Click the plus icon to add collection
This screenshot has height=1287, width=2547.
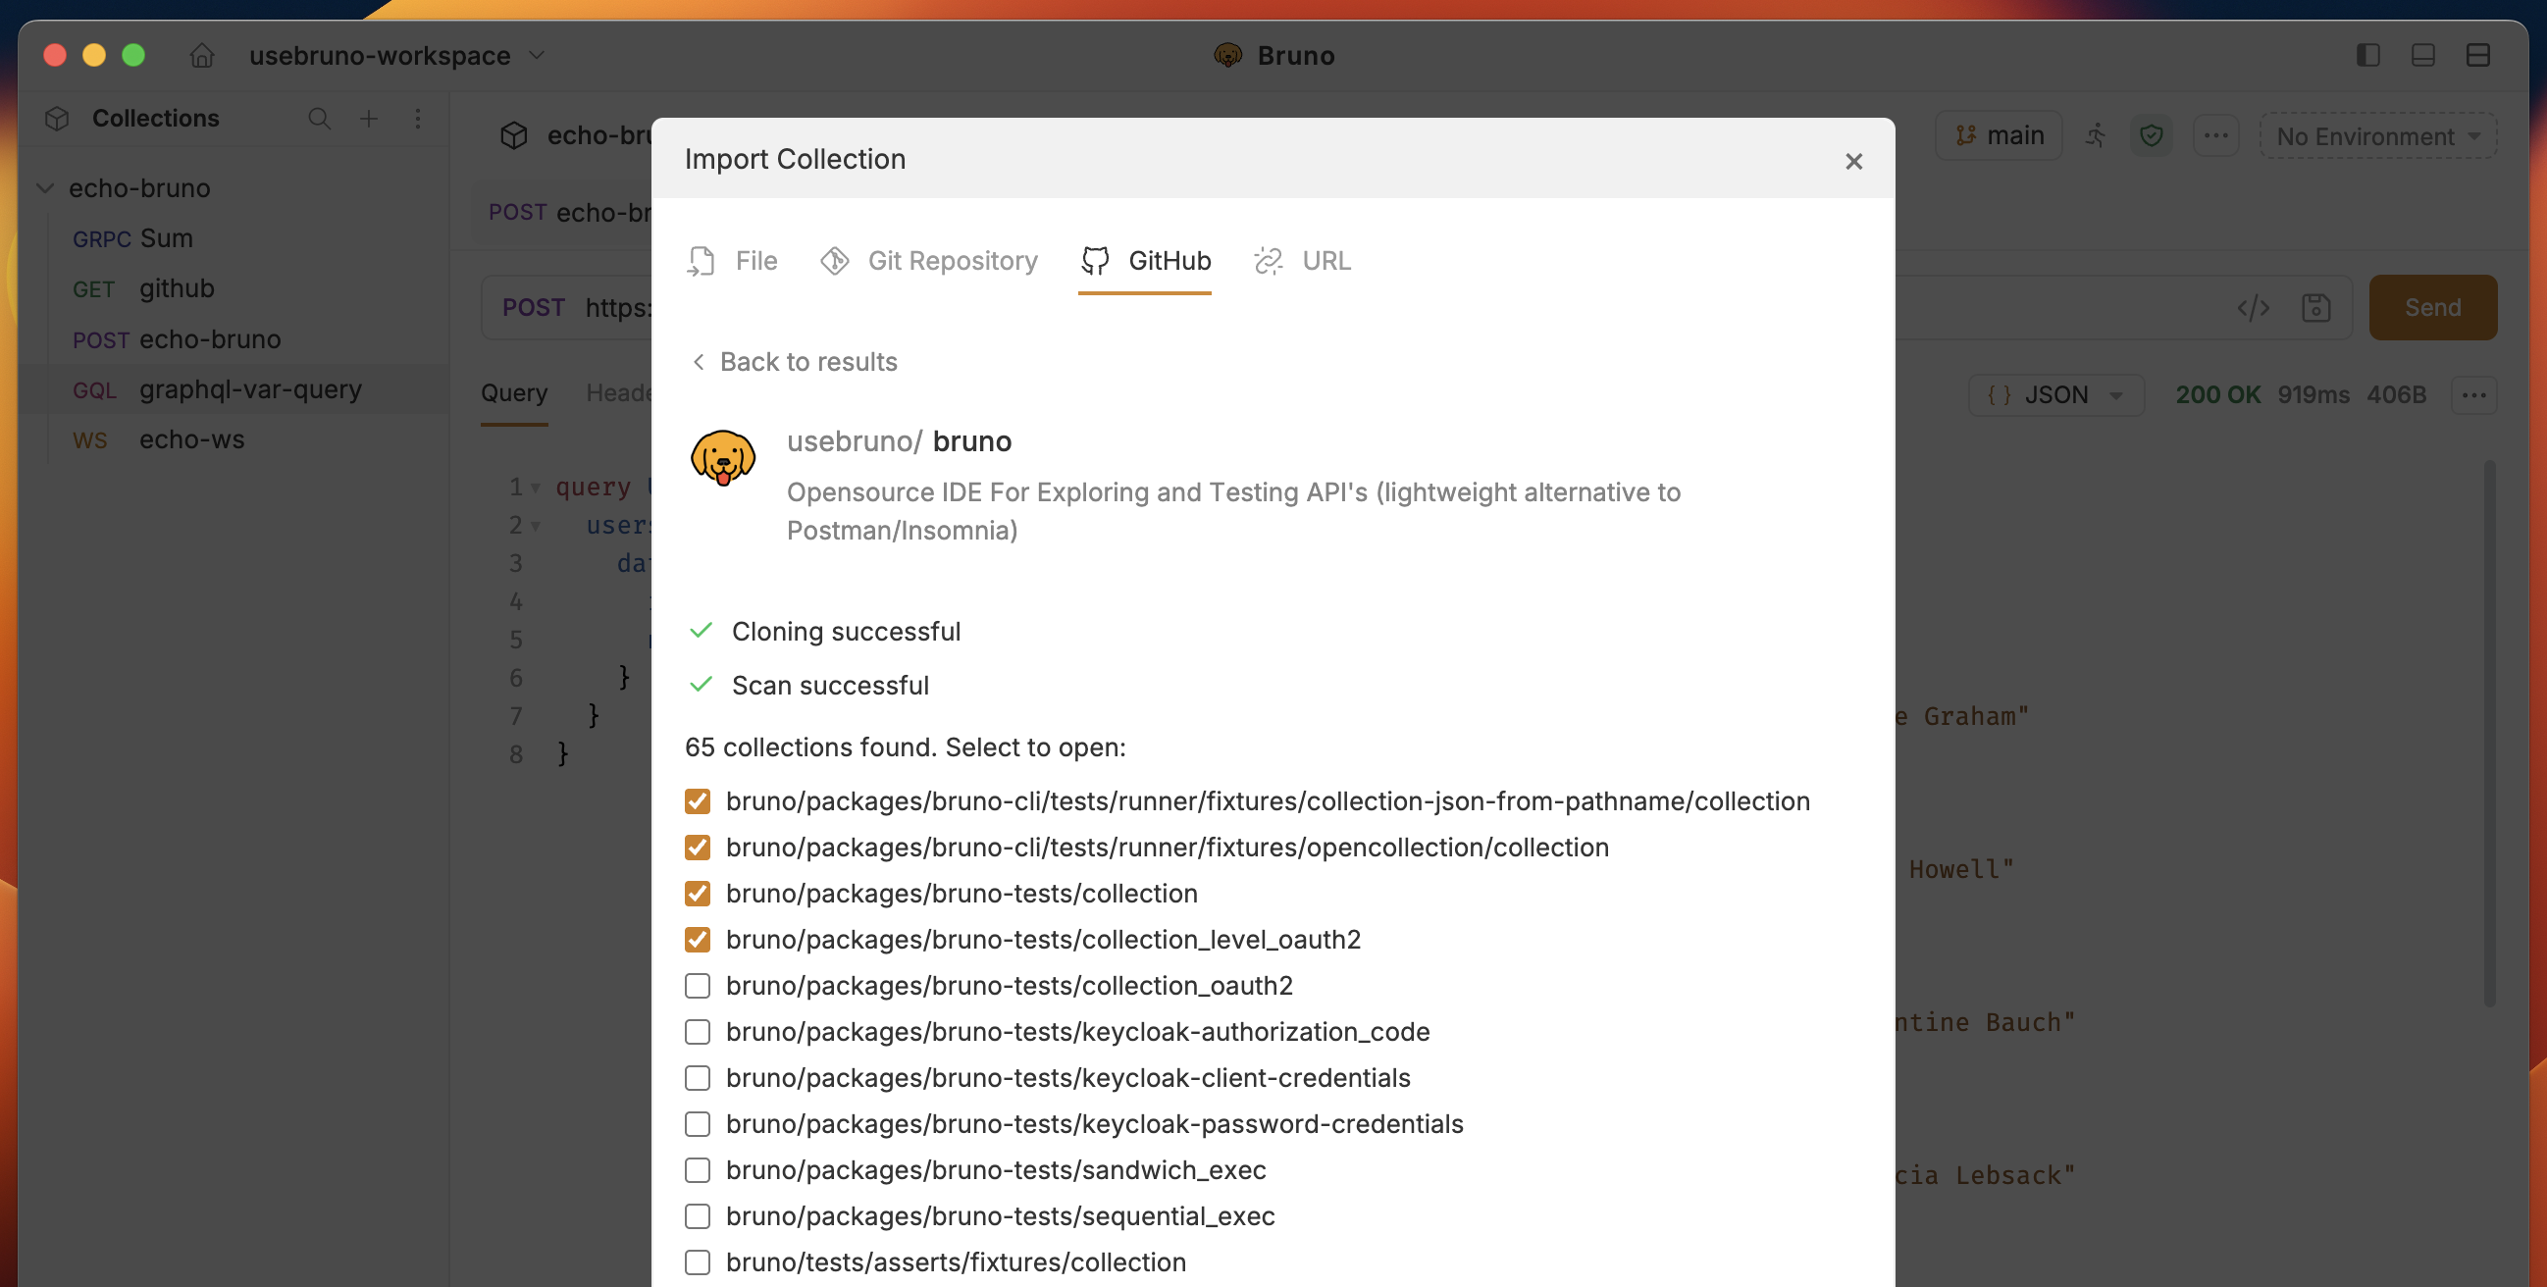[x=369, y=119]
